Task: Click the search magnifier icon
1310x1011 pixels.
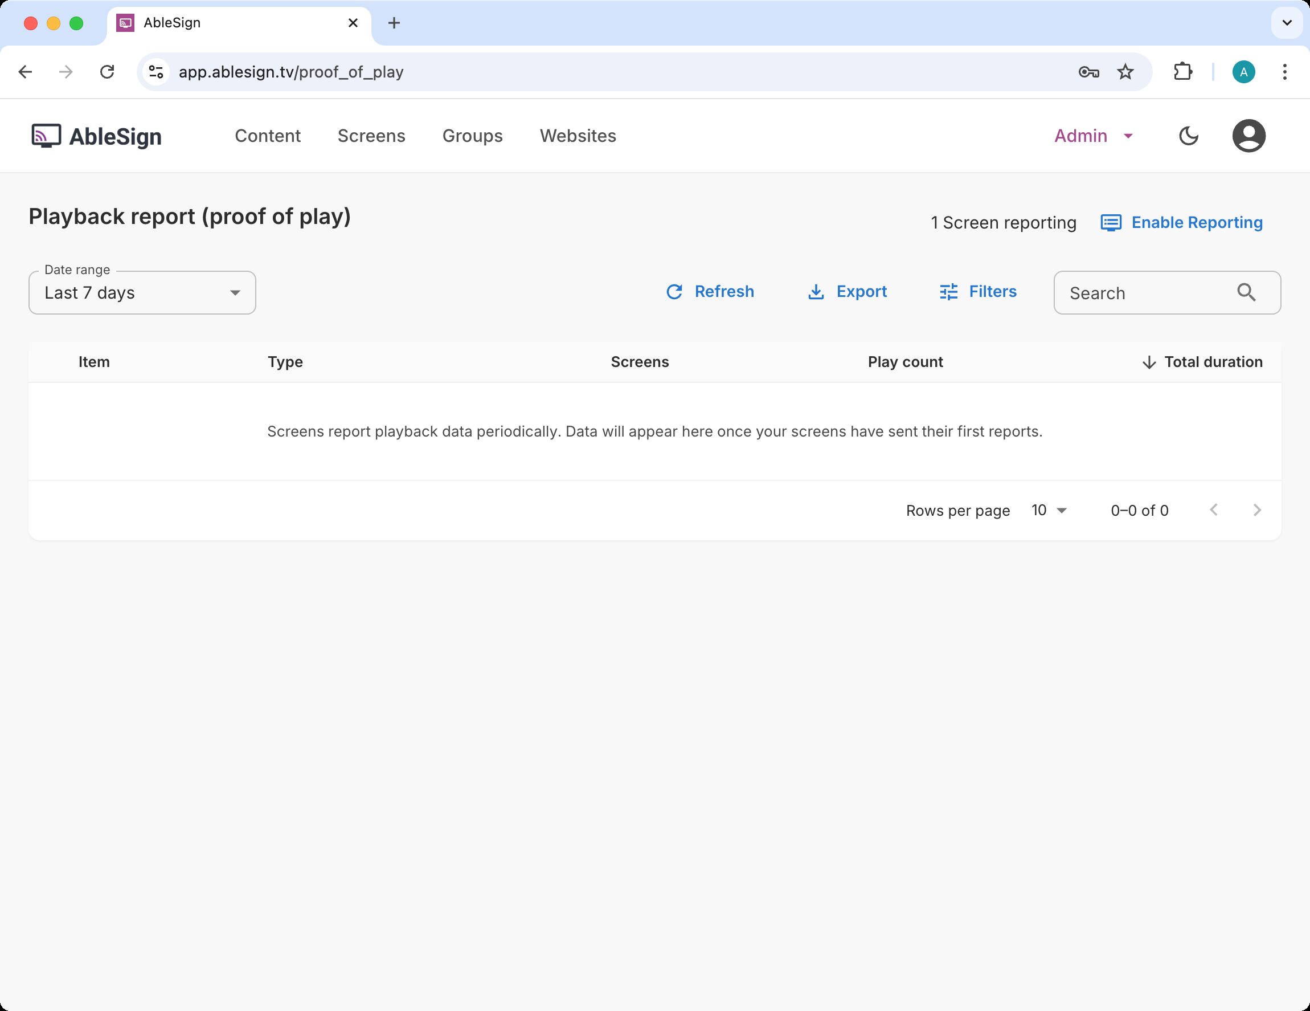Action: tap(1246, 292)
